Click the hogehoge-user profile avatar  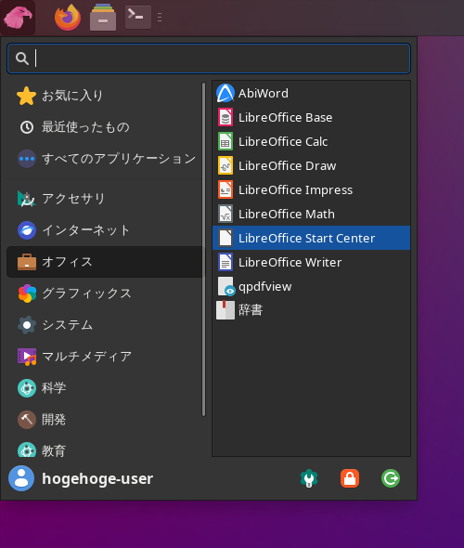pyautogui.click(x=21, y=478)
